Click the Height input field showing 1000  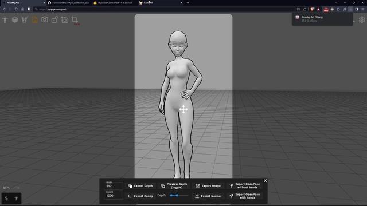tap(114, 196)
